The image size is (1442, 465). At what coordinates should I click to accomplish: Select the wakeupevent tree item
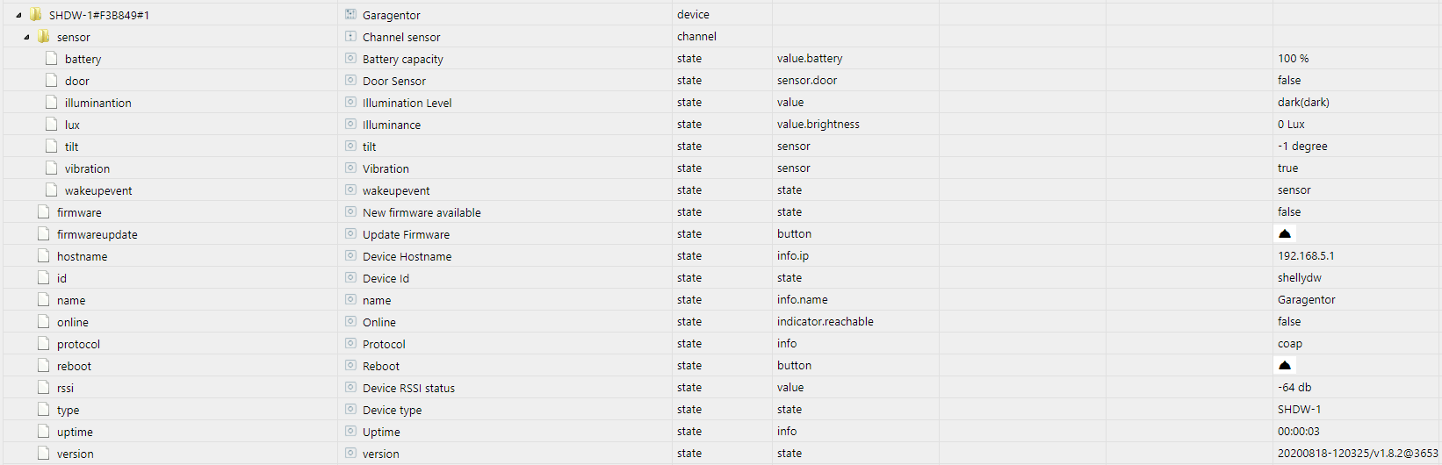pos(98,190)
